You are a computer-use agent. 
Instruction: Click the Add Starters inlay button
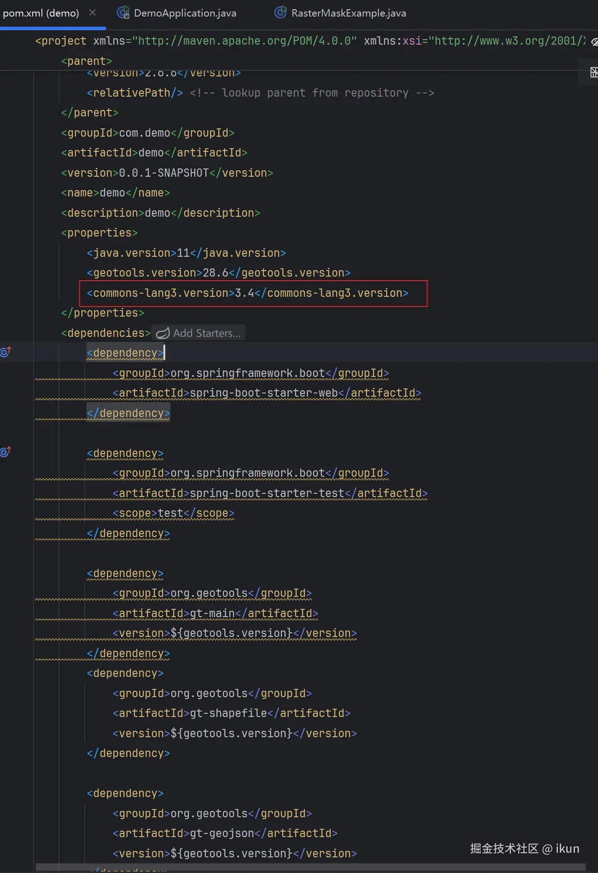tap(198, 333)
